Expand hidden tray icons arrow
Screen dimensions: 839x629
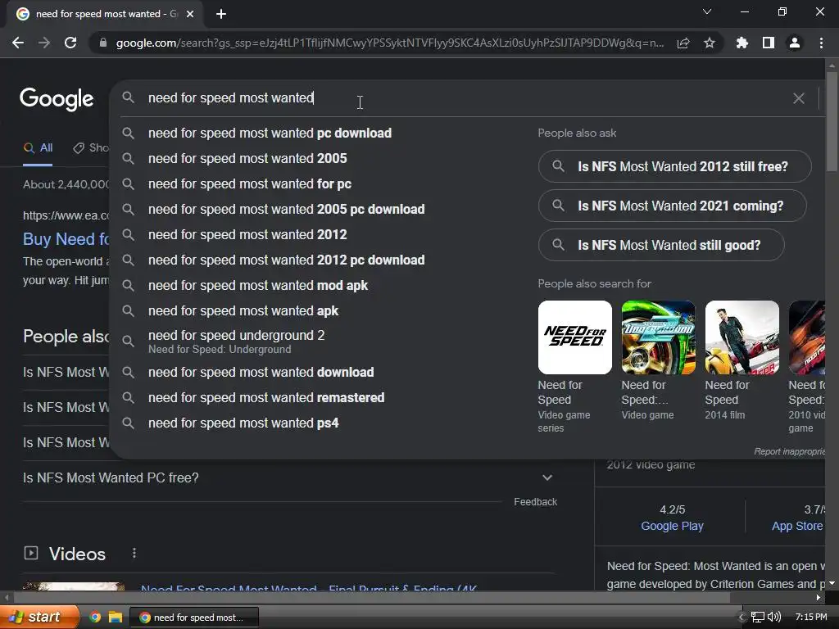(741, 618)
